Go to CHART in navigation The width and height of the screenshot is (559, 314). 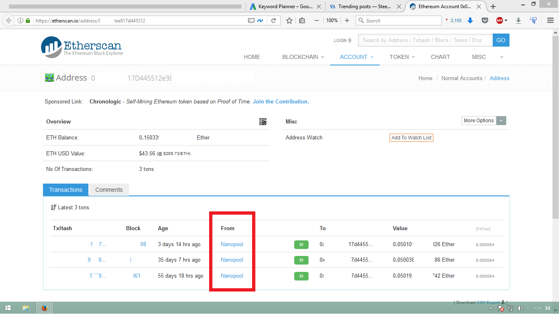(440, 57)
